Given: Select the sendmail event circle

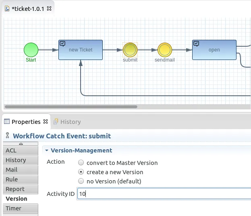Looking at the screenshot, I should click(x=165, y=50).
